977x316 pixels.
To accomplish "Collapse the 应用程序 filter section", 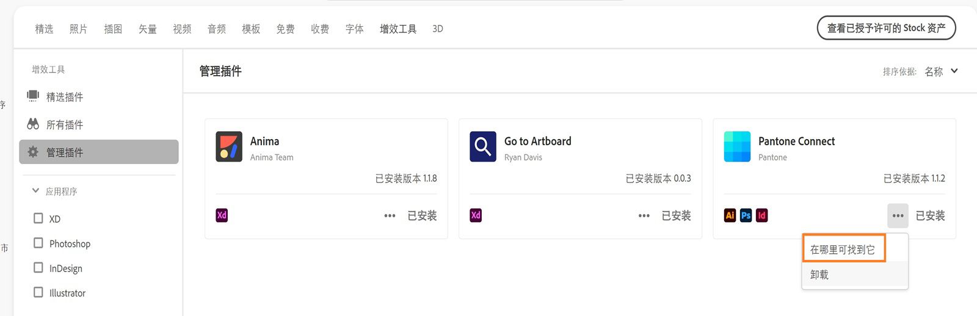I will pos(35,191).
